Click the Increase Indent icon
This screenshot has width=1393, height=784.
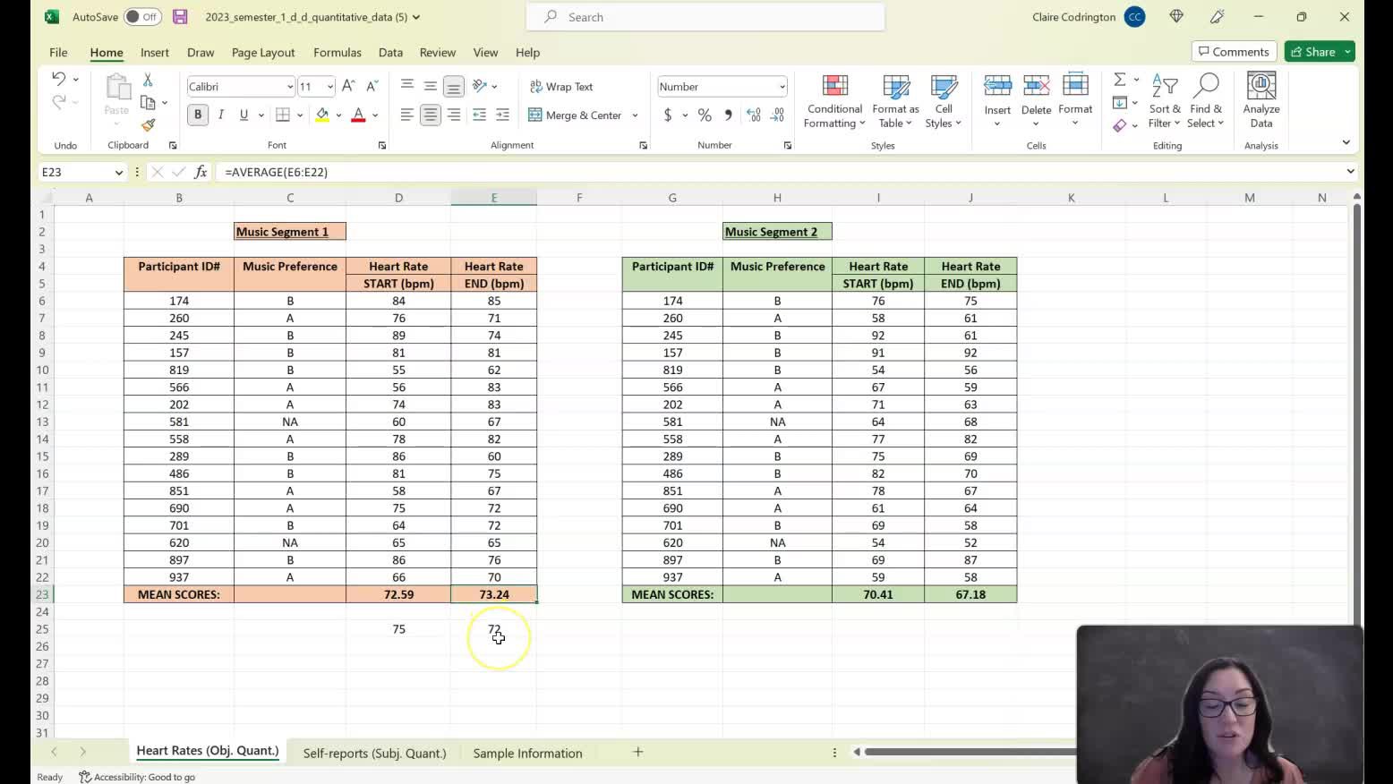click(x=502, y=115)
